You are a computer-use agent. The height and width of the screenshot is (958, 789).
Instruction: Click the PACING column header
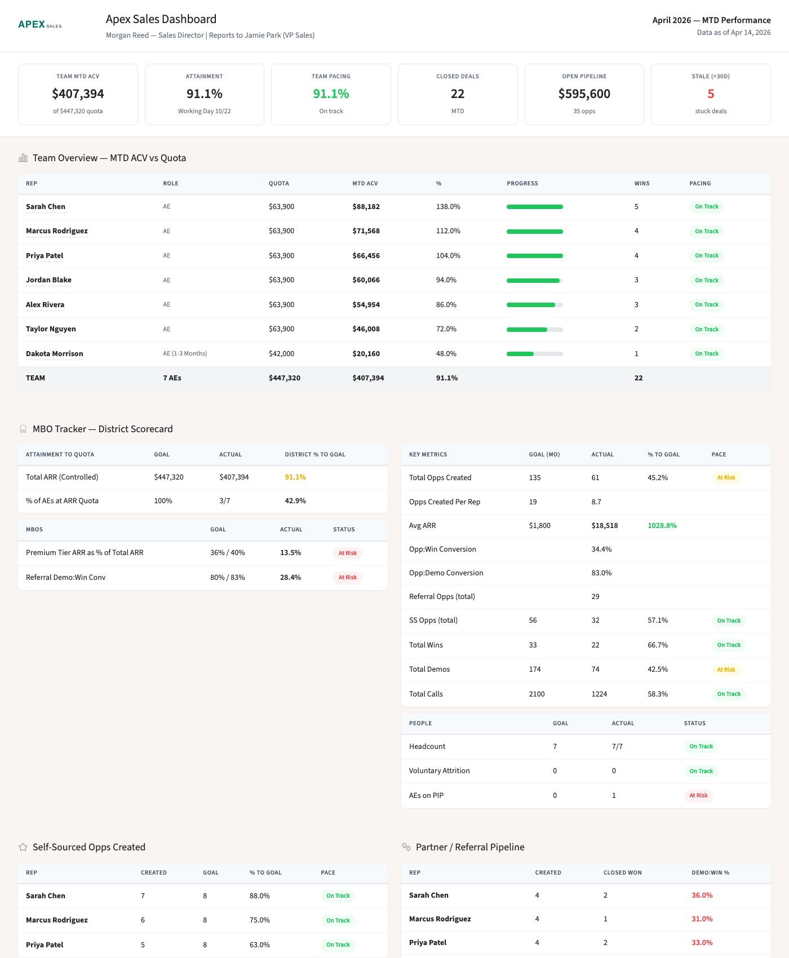(700, 184)
